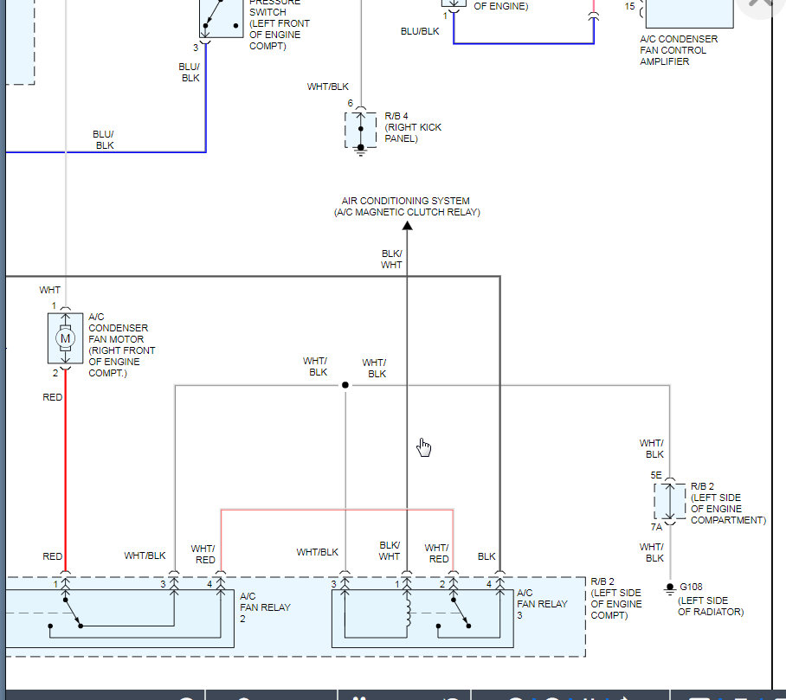This screenshot has width=786, height=700.
Task: Click the G108 ground symbol
Action: (670, 589)
